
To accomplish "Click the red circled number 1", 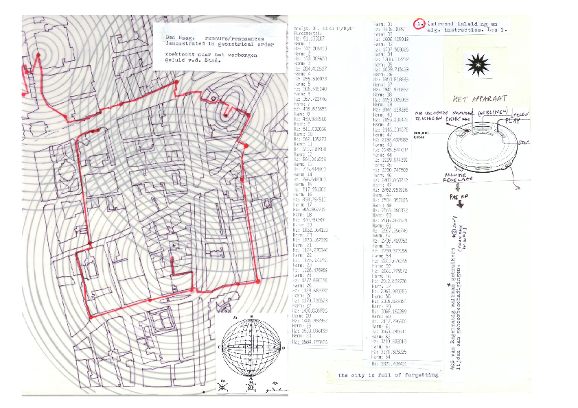I will click(x=419, y=24).
